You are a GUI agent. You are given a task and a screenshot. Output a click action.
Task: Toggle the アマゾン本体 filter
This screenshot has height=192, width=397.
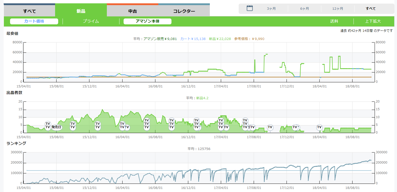(x=147, y=21)
